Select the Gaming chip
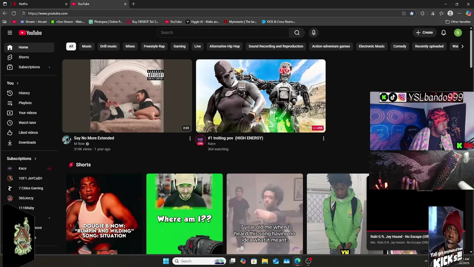 click(x=180, y=46)
